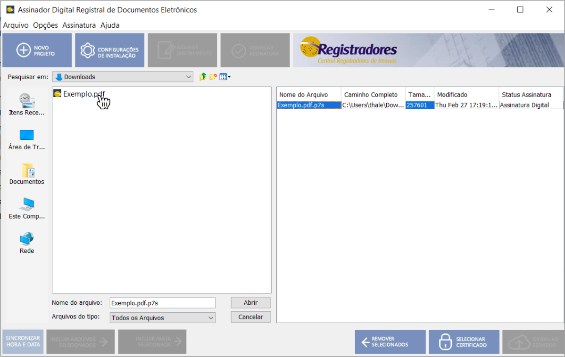Go up one folder level

203,77
